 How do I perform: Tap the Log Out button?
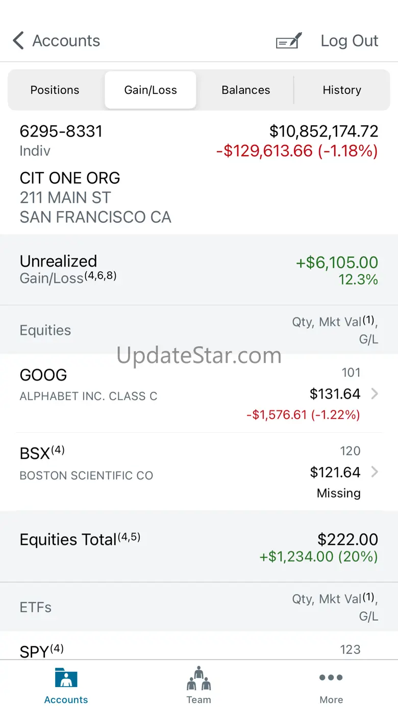tap(350, 41)
